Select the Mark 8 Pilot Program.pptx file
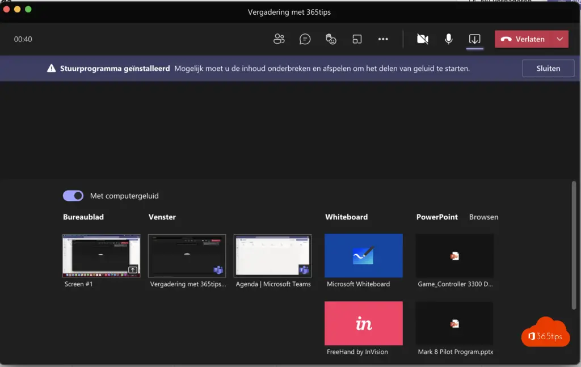 coord(454,323)
